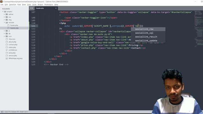Open the Find menu
The height and width of the screenshot is (114, 203).
click(19, 4)
